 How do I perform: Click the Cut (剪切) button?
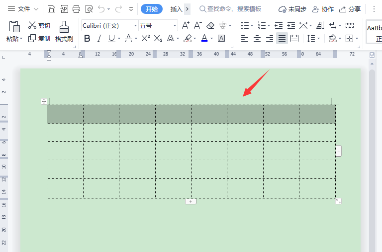click(x=39, y=25)
